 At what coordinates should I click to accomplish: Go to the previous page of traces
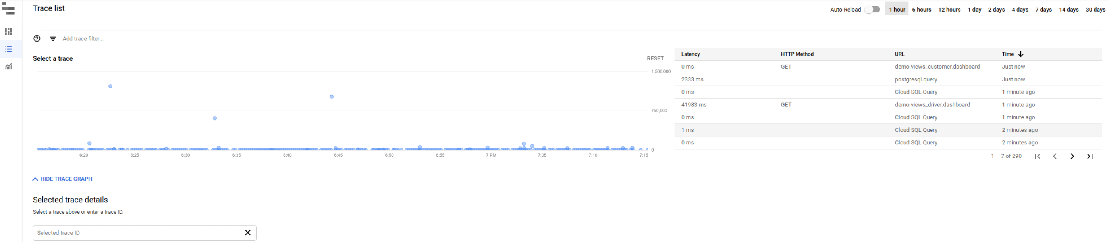(x=1055, y=156)
